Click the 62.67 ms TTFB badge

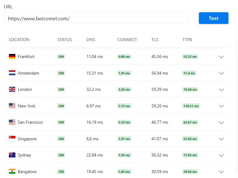click(190, 122)
